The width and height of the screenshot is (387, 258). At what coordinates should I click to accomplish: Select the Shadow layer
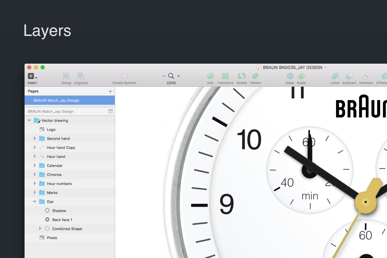[x=70, y=211]
